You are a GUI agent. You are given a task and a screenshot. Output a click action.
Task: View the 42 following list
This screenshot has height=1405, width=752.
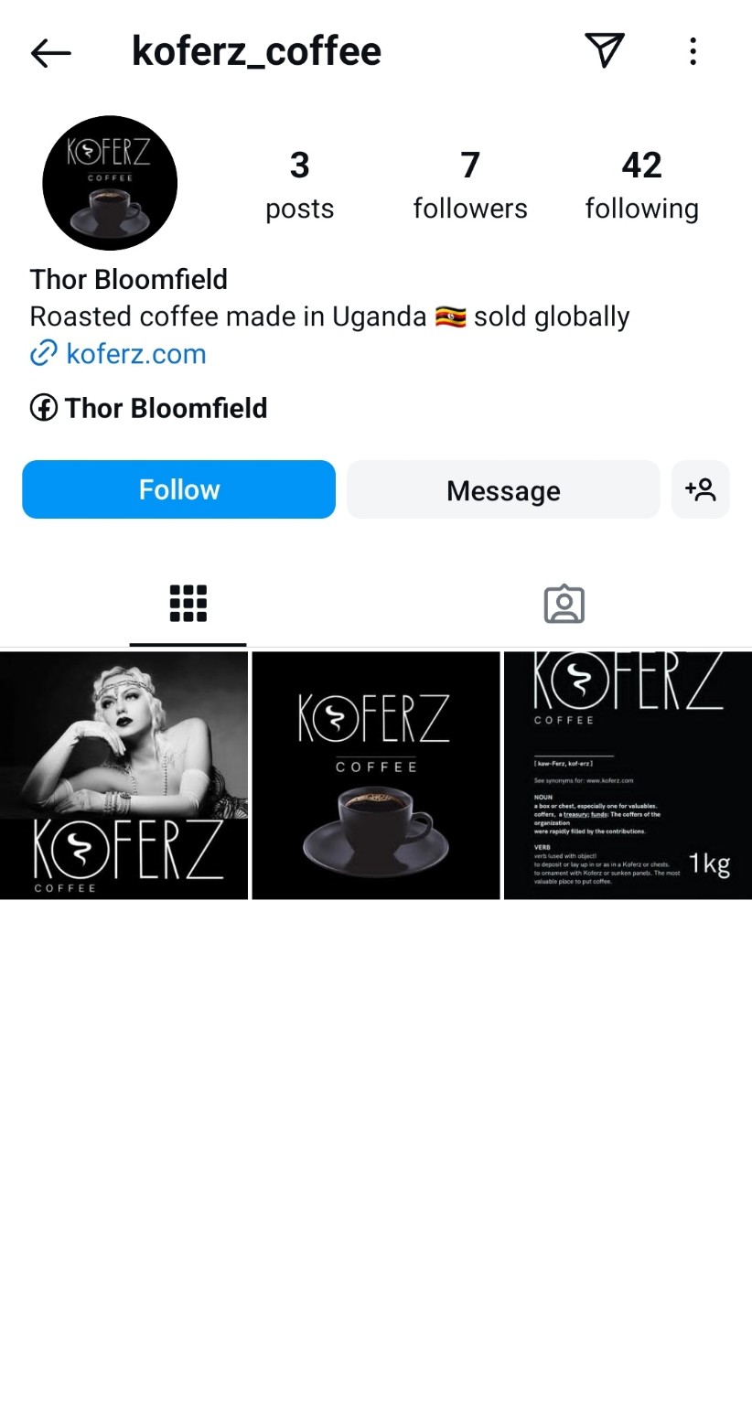(x=641, y=186)
